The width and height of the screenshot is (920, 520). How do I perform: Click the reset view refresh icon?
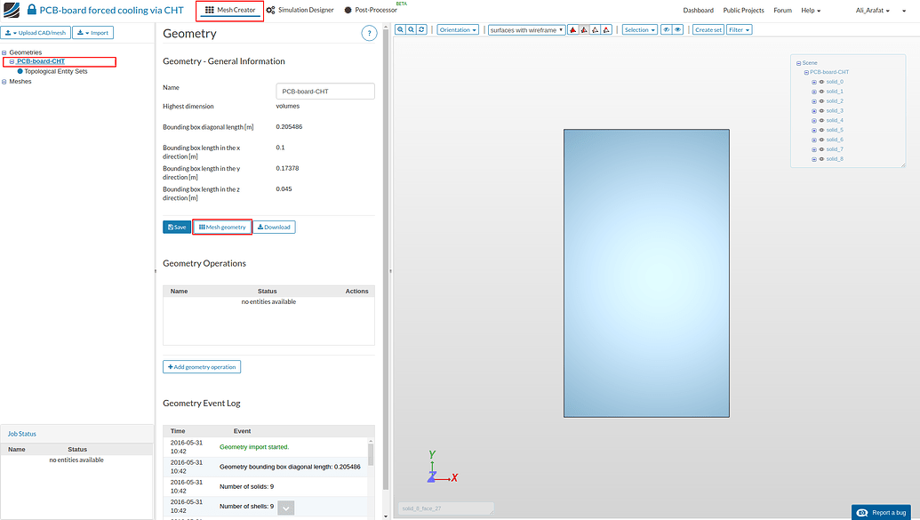(420, 28)
